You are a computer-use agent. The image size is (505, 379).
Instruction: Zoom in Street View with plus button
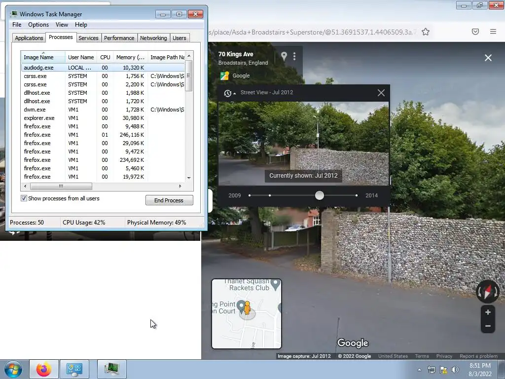coord(488,312)
